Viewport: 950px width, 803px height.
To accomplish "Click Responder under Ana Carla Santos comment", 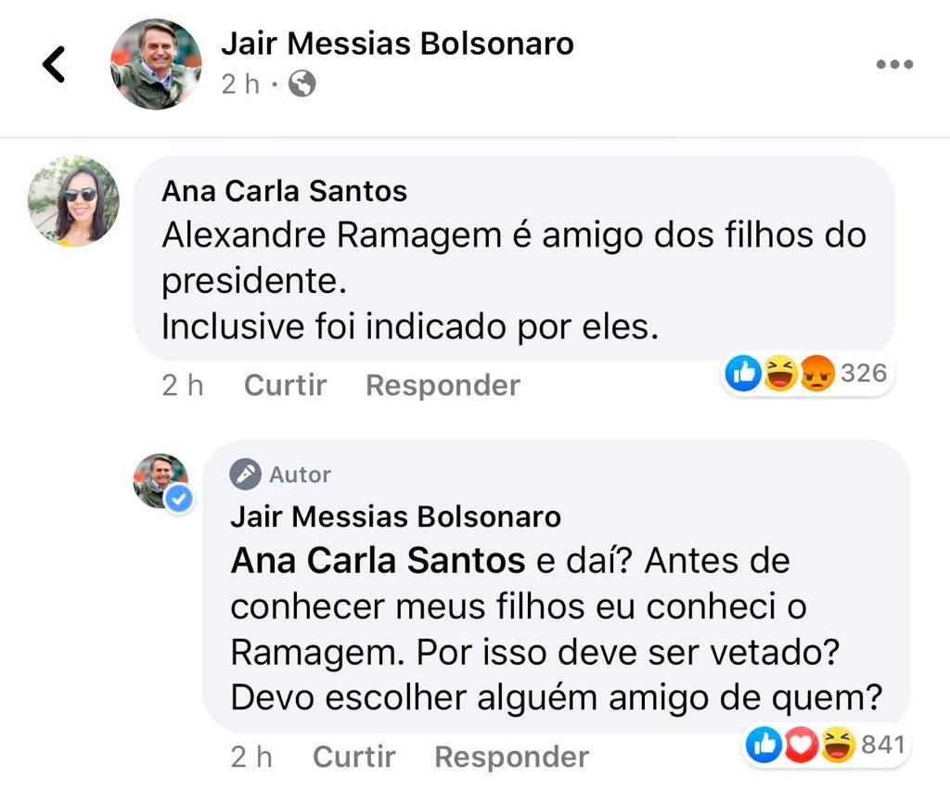I will pyautogui.click(x=443, y=385).
